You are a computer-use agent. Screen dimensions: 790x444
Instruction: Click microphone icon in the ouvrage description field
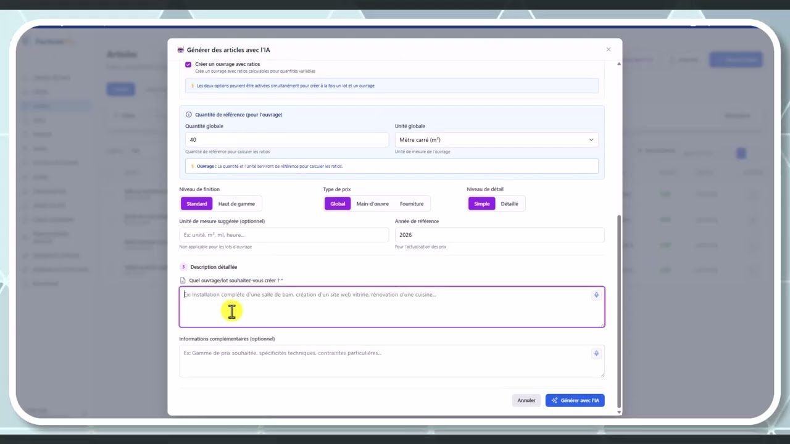point(596,295)
